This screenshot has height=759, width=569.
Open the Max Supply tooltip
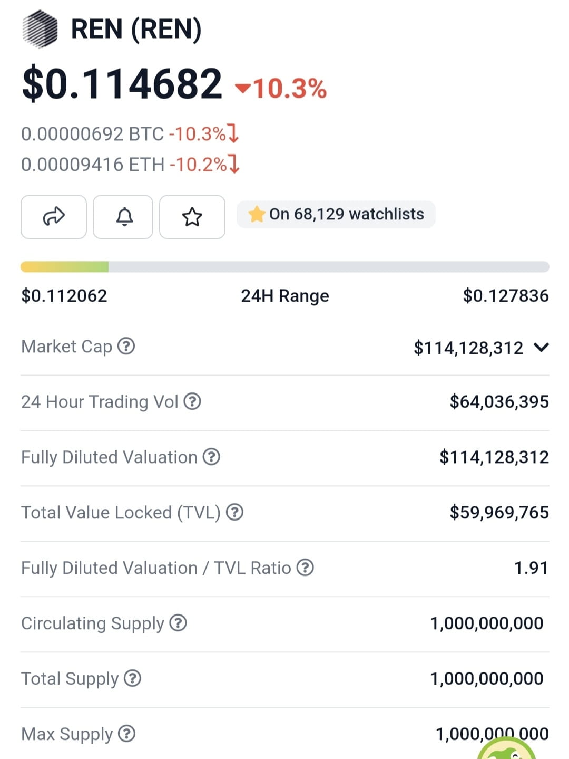[126, 734]
